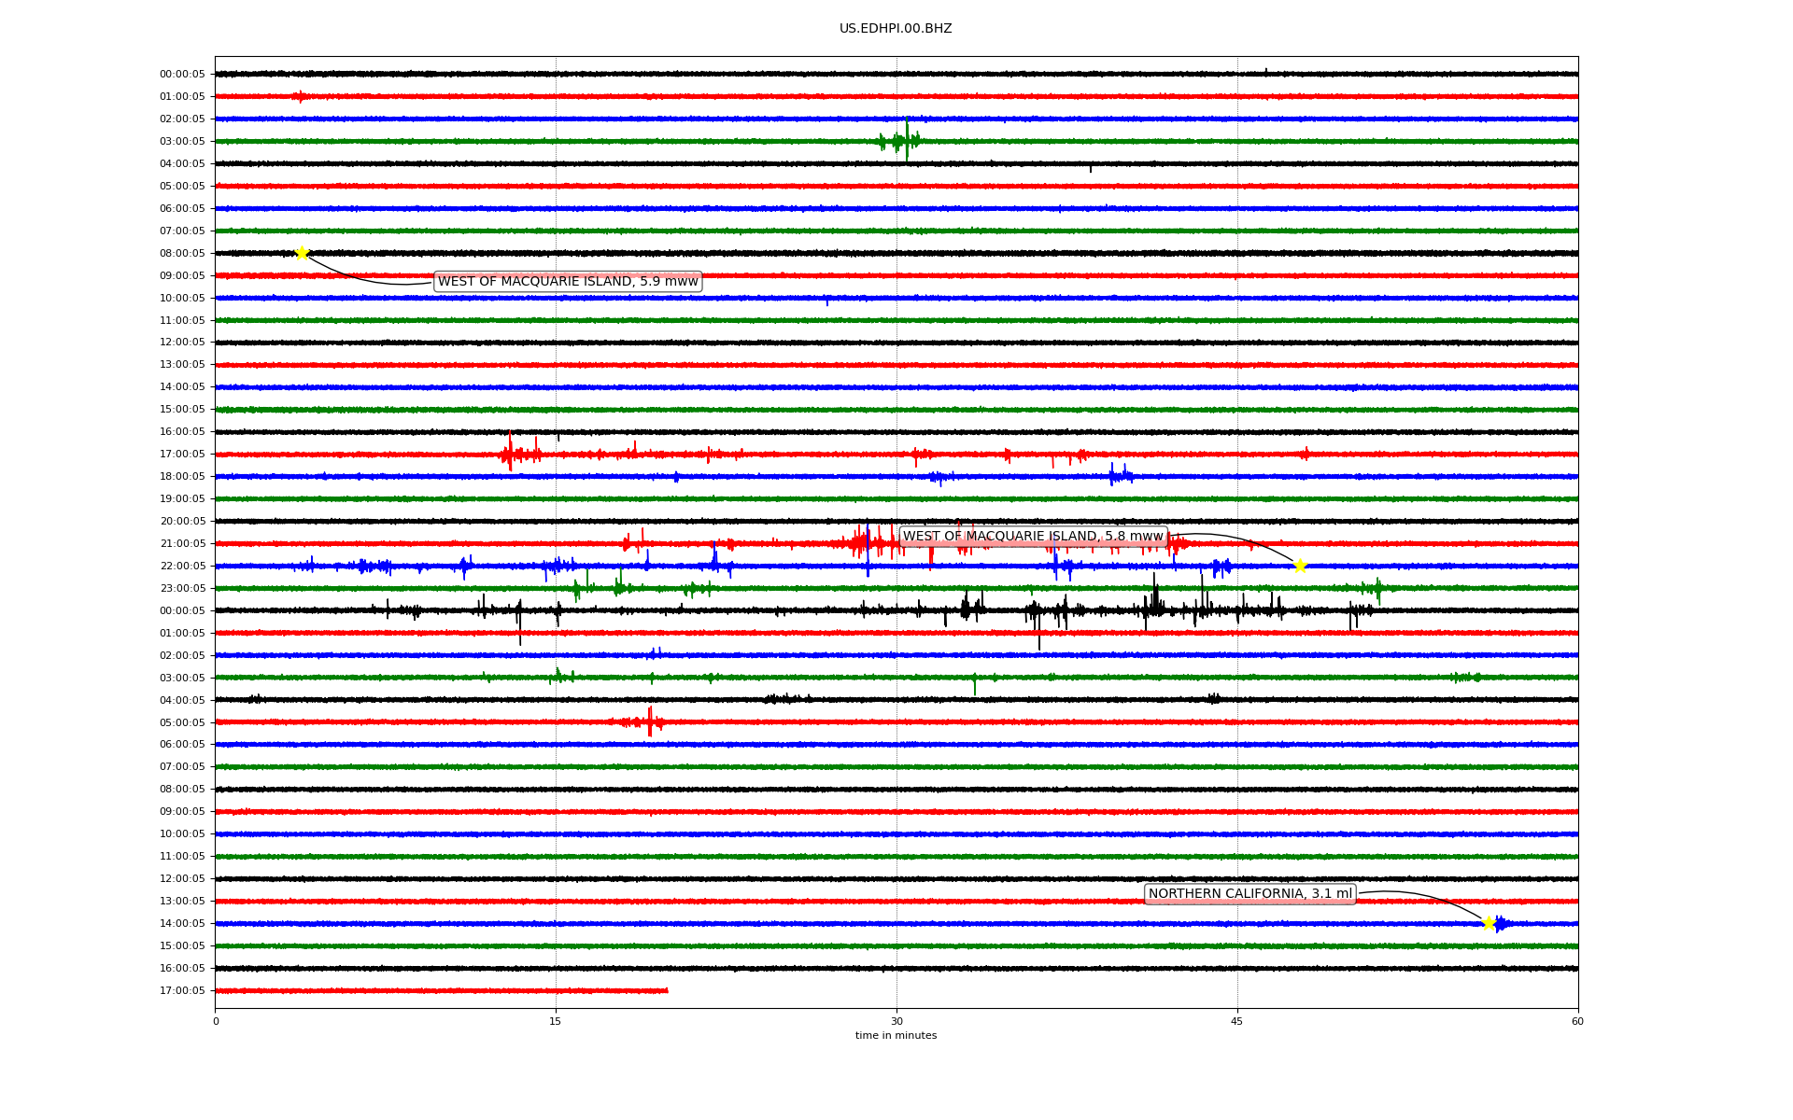Click the plot title US.EDHPI.00.BHZ

click(896, 29)
